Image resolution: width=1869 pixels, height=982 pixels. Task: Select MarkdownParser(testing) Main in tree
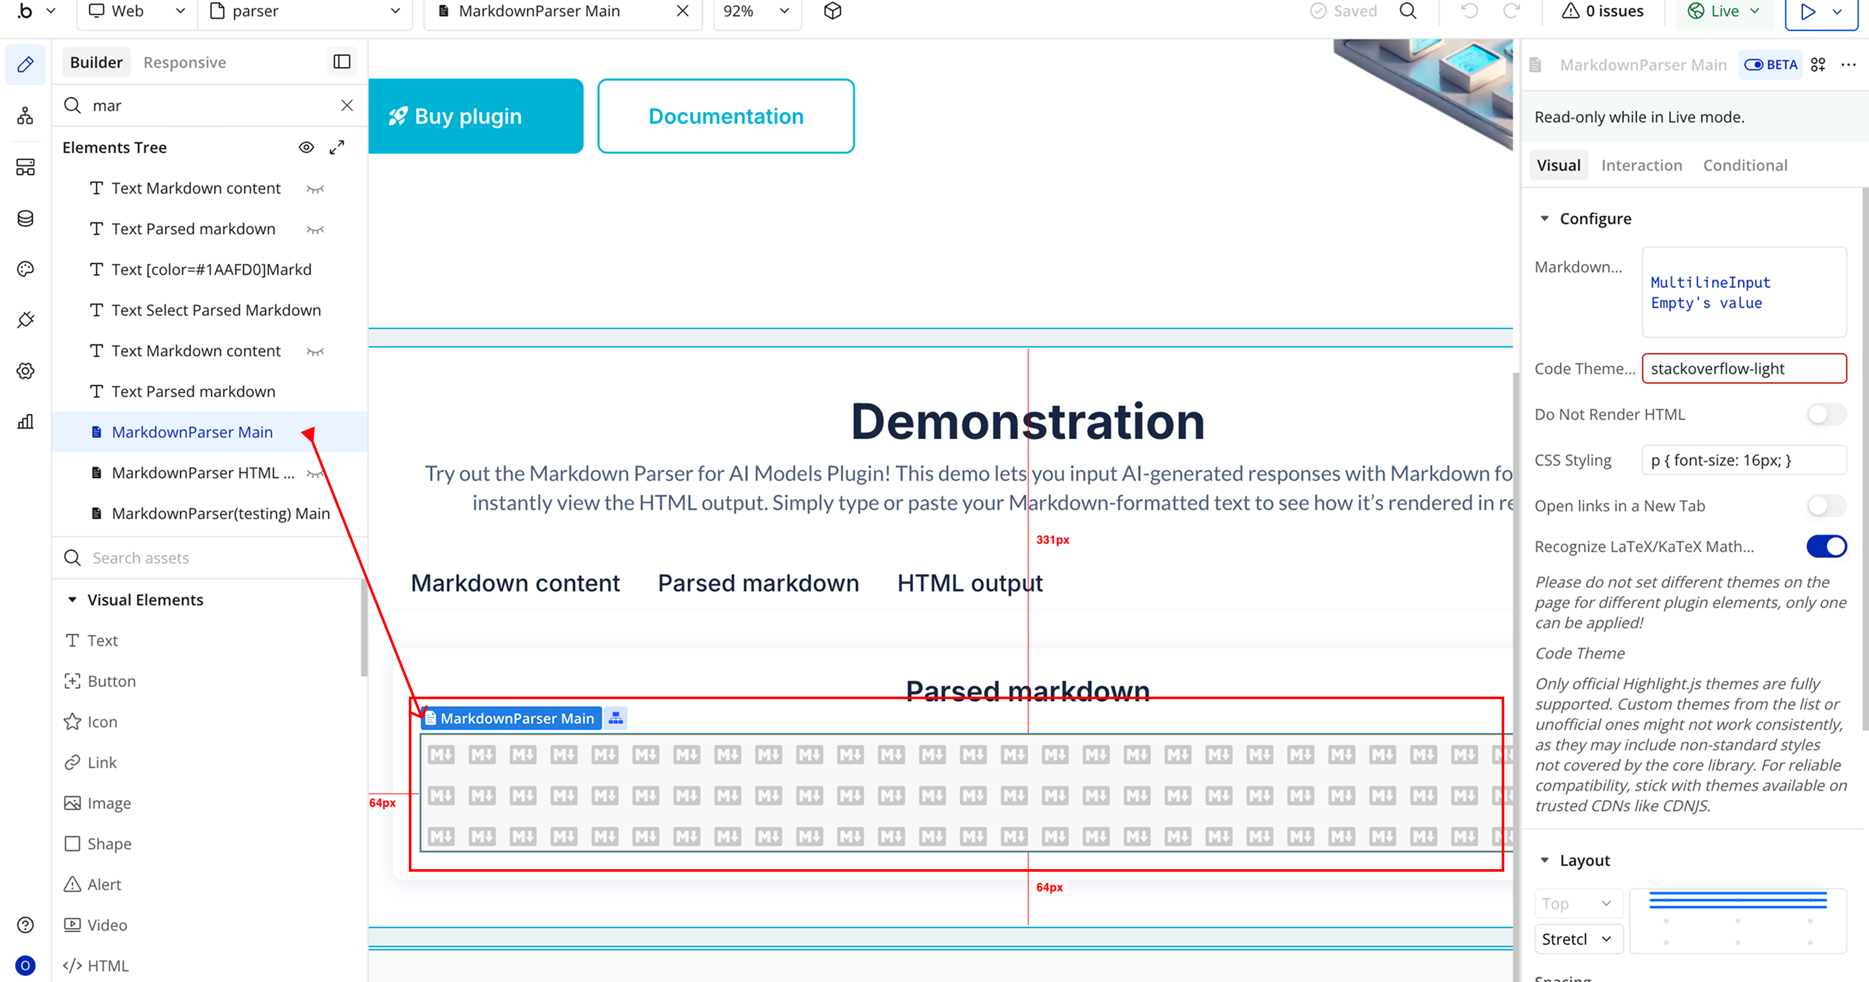point(220,514)
